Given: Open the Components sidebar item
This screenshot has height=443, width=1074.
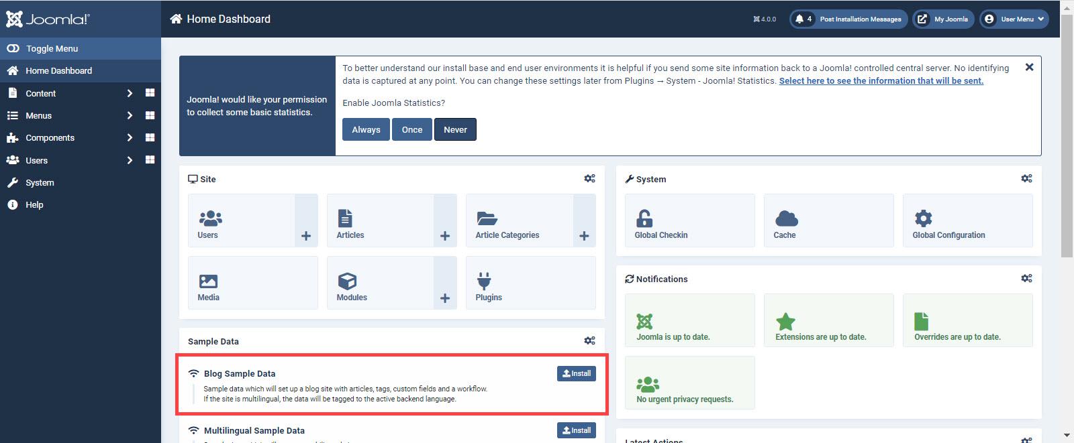Looking at the screenshot, I should [x=50, y=137].
